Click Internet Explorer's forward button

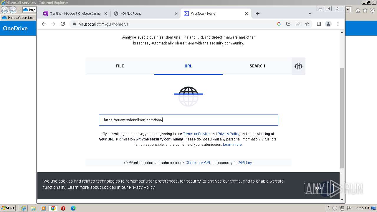13,10
